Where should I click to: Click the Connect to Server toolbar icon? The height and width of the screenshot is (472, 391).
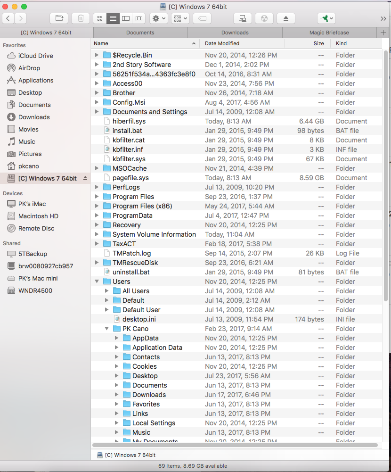point(243,18)
